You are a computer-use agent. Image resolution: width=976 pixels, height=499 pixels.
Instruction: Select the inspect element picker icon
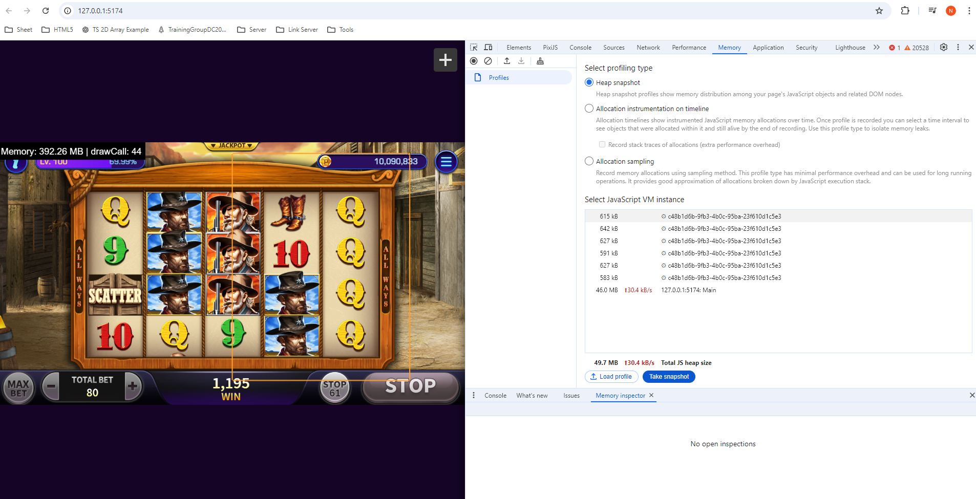click(474, 47)
